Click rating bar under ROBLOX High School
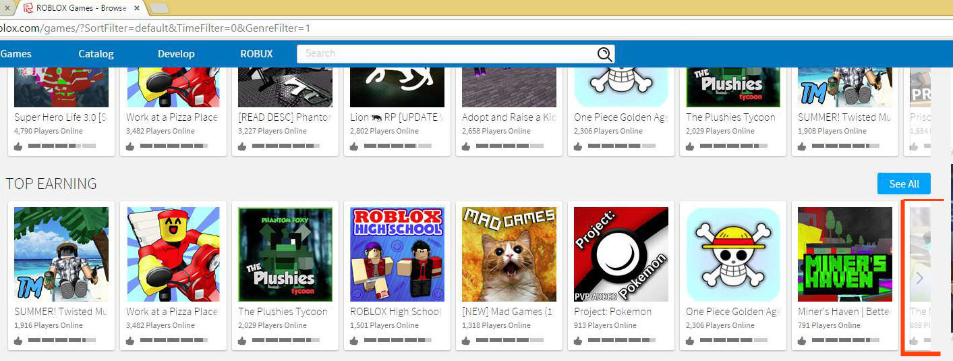953x361 pixels. 398,341
